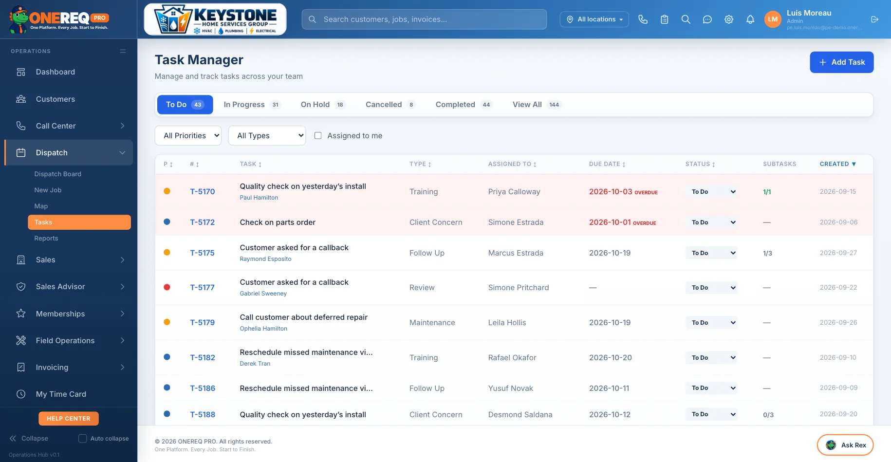Toggle the sidebar menu icon beside OPERATIONS
This screenshot has height=462, width=891.
pyautogui.click(x=123, y=51)
